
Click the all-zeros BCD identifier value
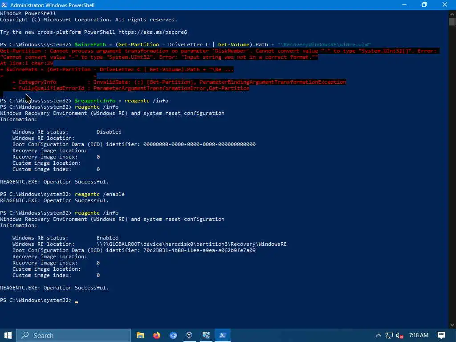point(199,144)
